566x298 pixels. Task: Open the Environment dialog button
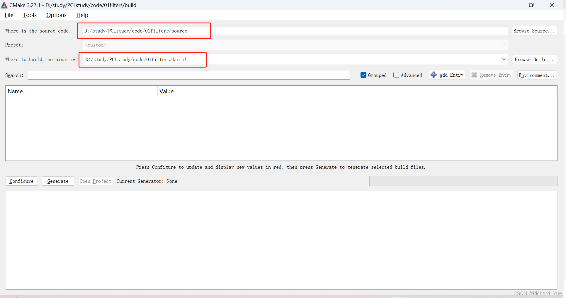click(537, 75)
